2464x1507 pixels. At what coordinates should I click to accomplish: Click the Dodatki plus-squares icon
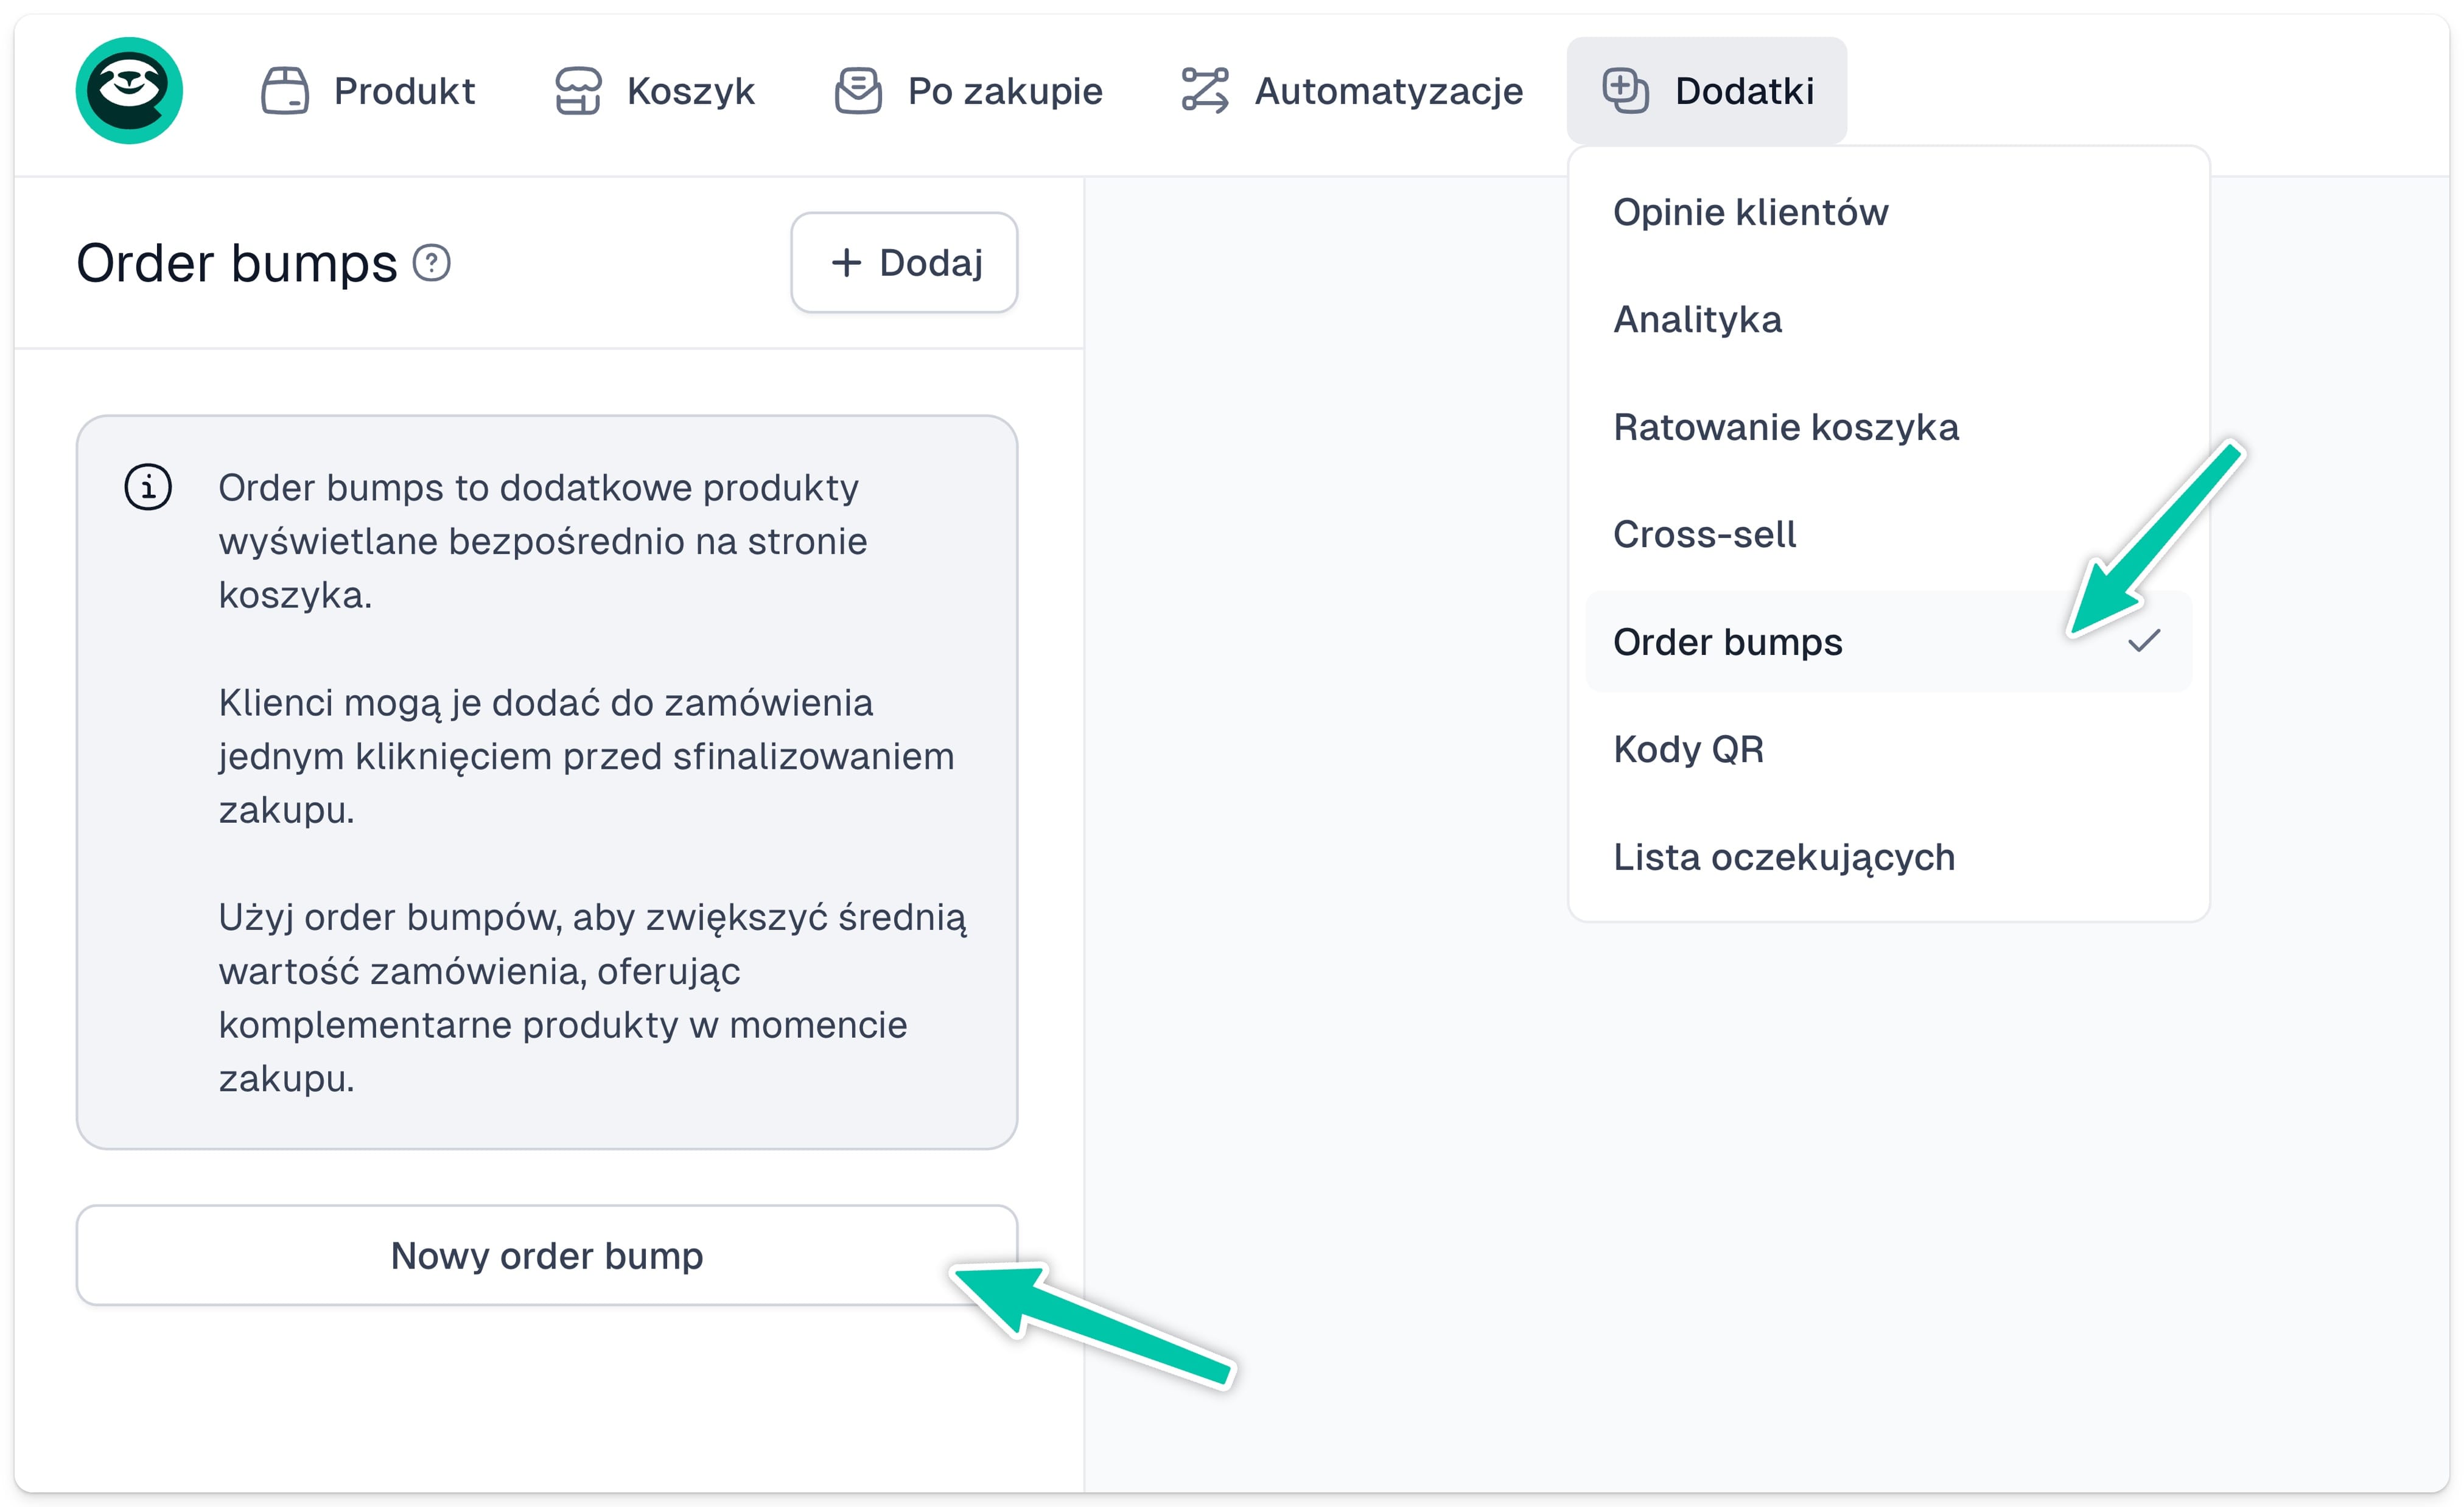coord(1625,91)
